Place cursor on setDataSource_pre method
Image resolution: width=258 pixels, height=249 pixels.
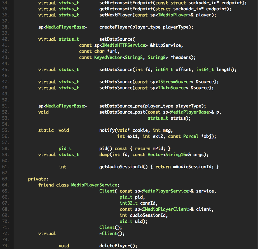coord(121,106)
